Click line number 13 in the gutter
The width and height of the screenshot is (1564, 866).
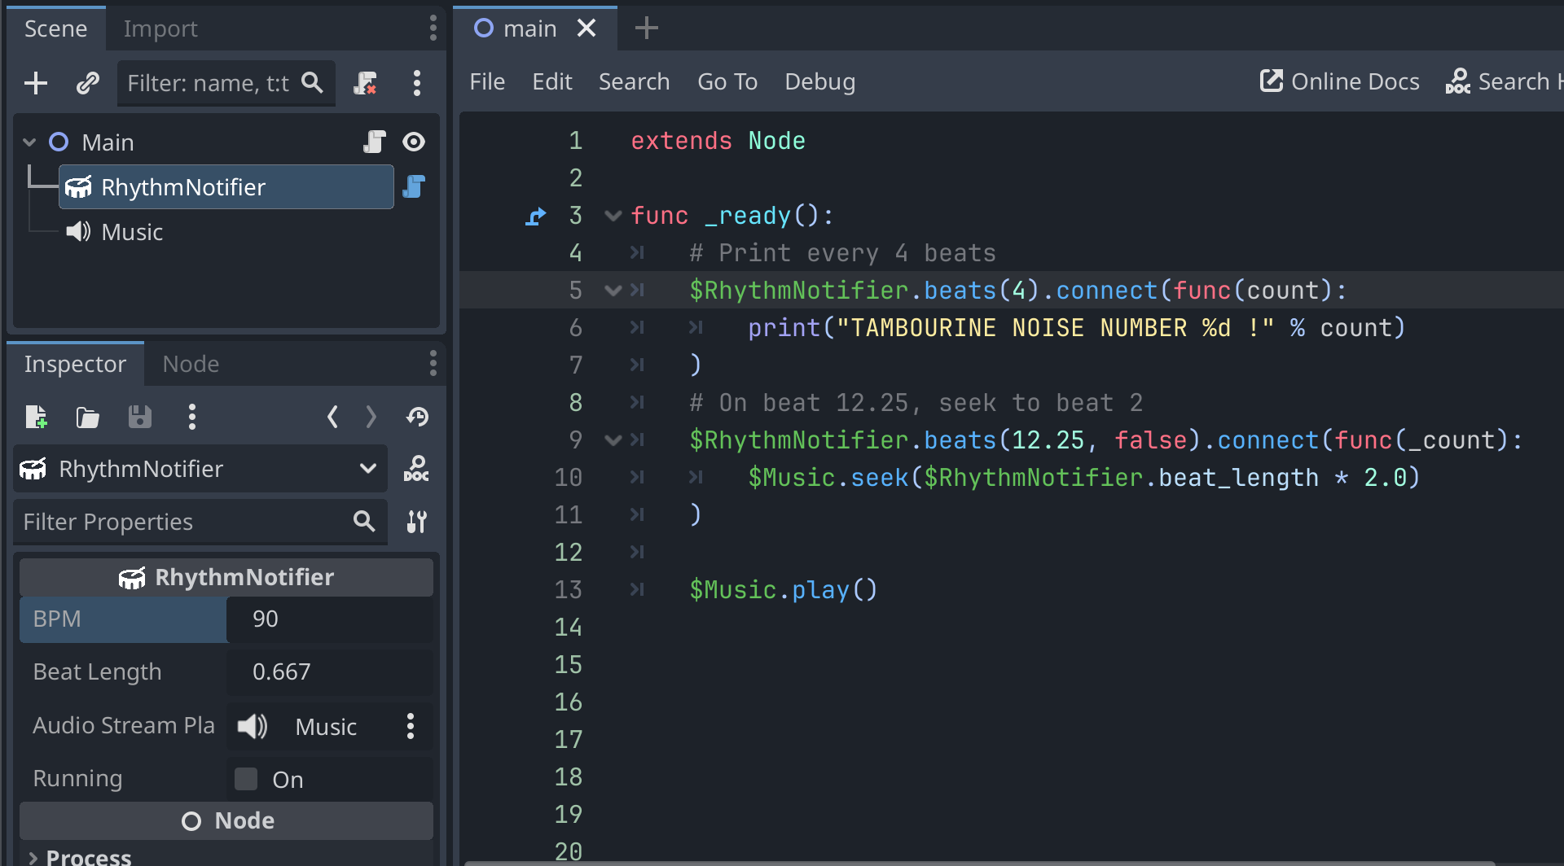pyautogui.click(x=569, y=589)
